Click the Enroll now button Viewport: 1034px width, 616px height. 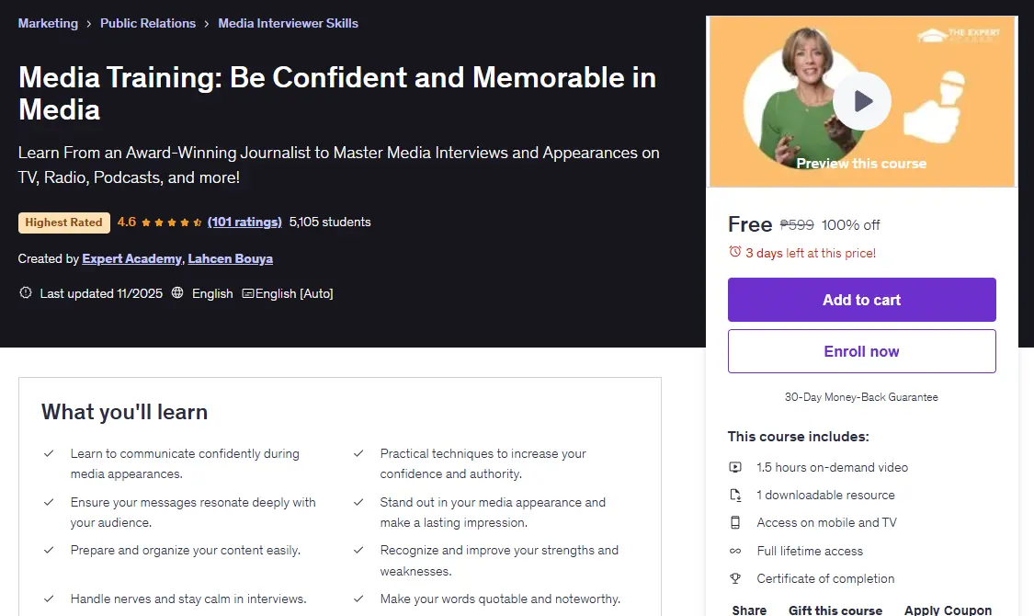point(862,351)
